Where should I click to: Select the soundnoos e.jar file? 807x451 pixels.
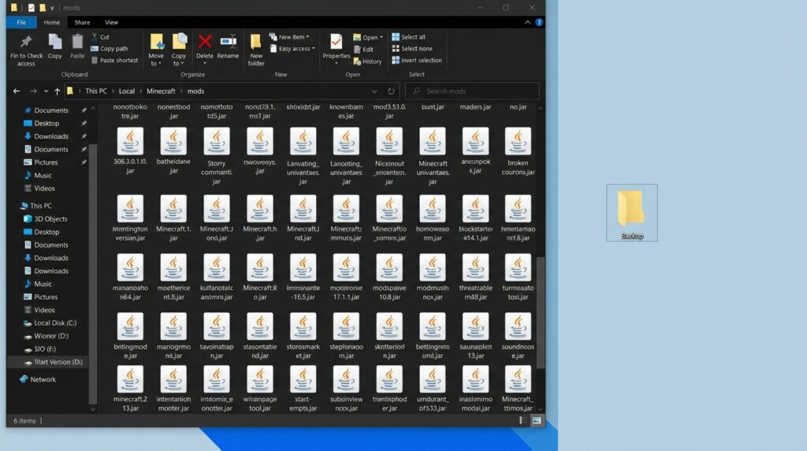point(518,336)
